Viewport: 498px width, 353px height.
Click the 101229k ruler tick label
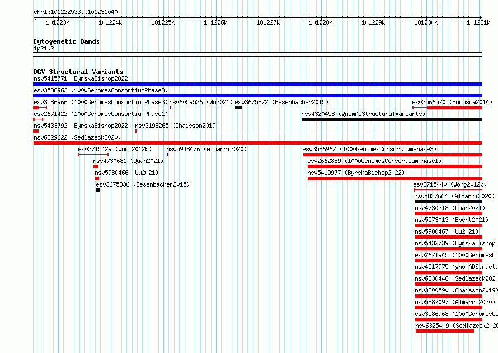[x=373, y=22]
